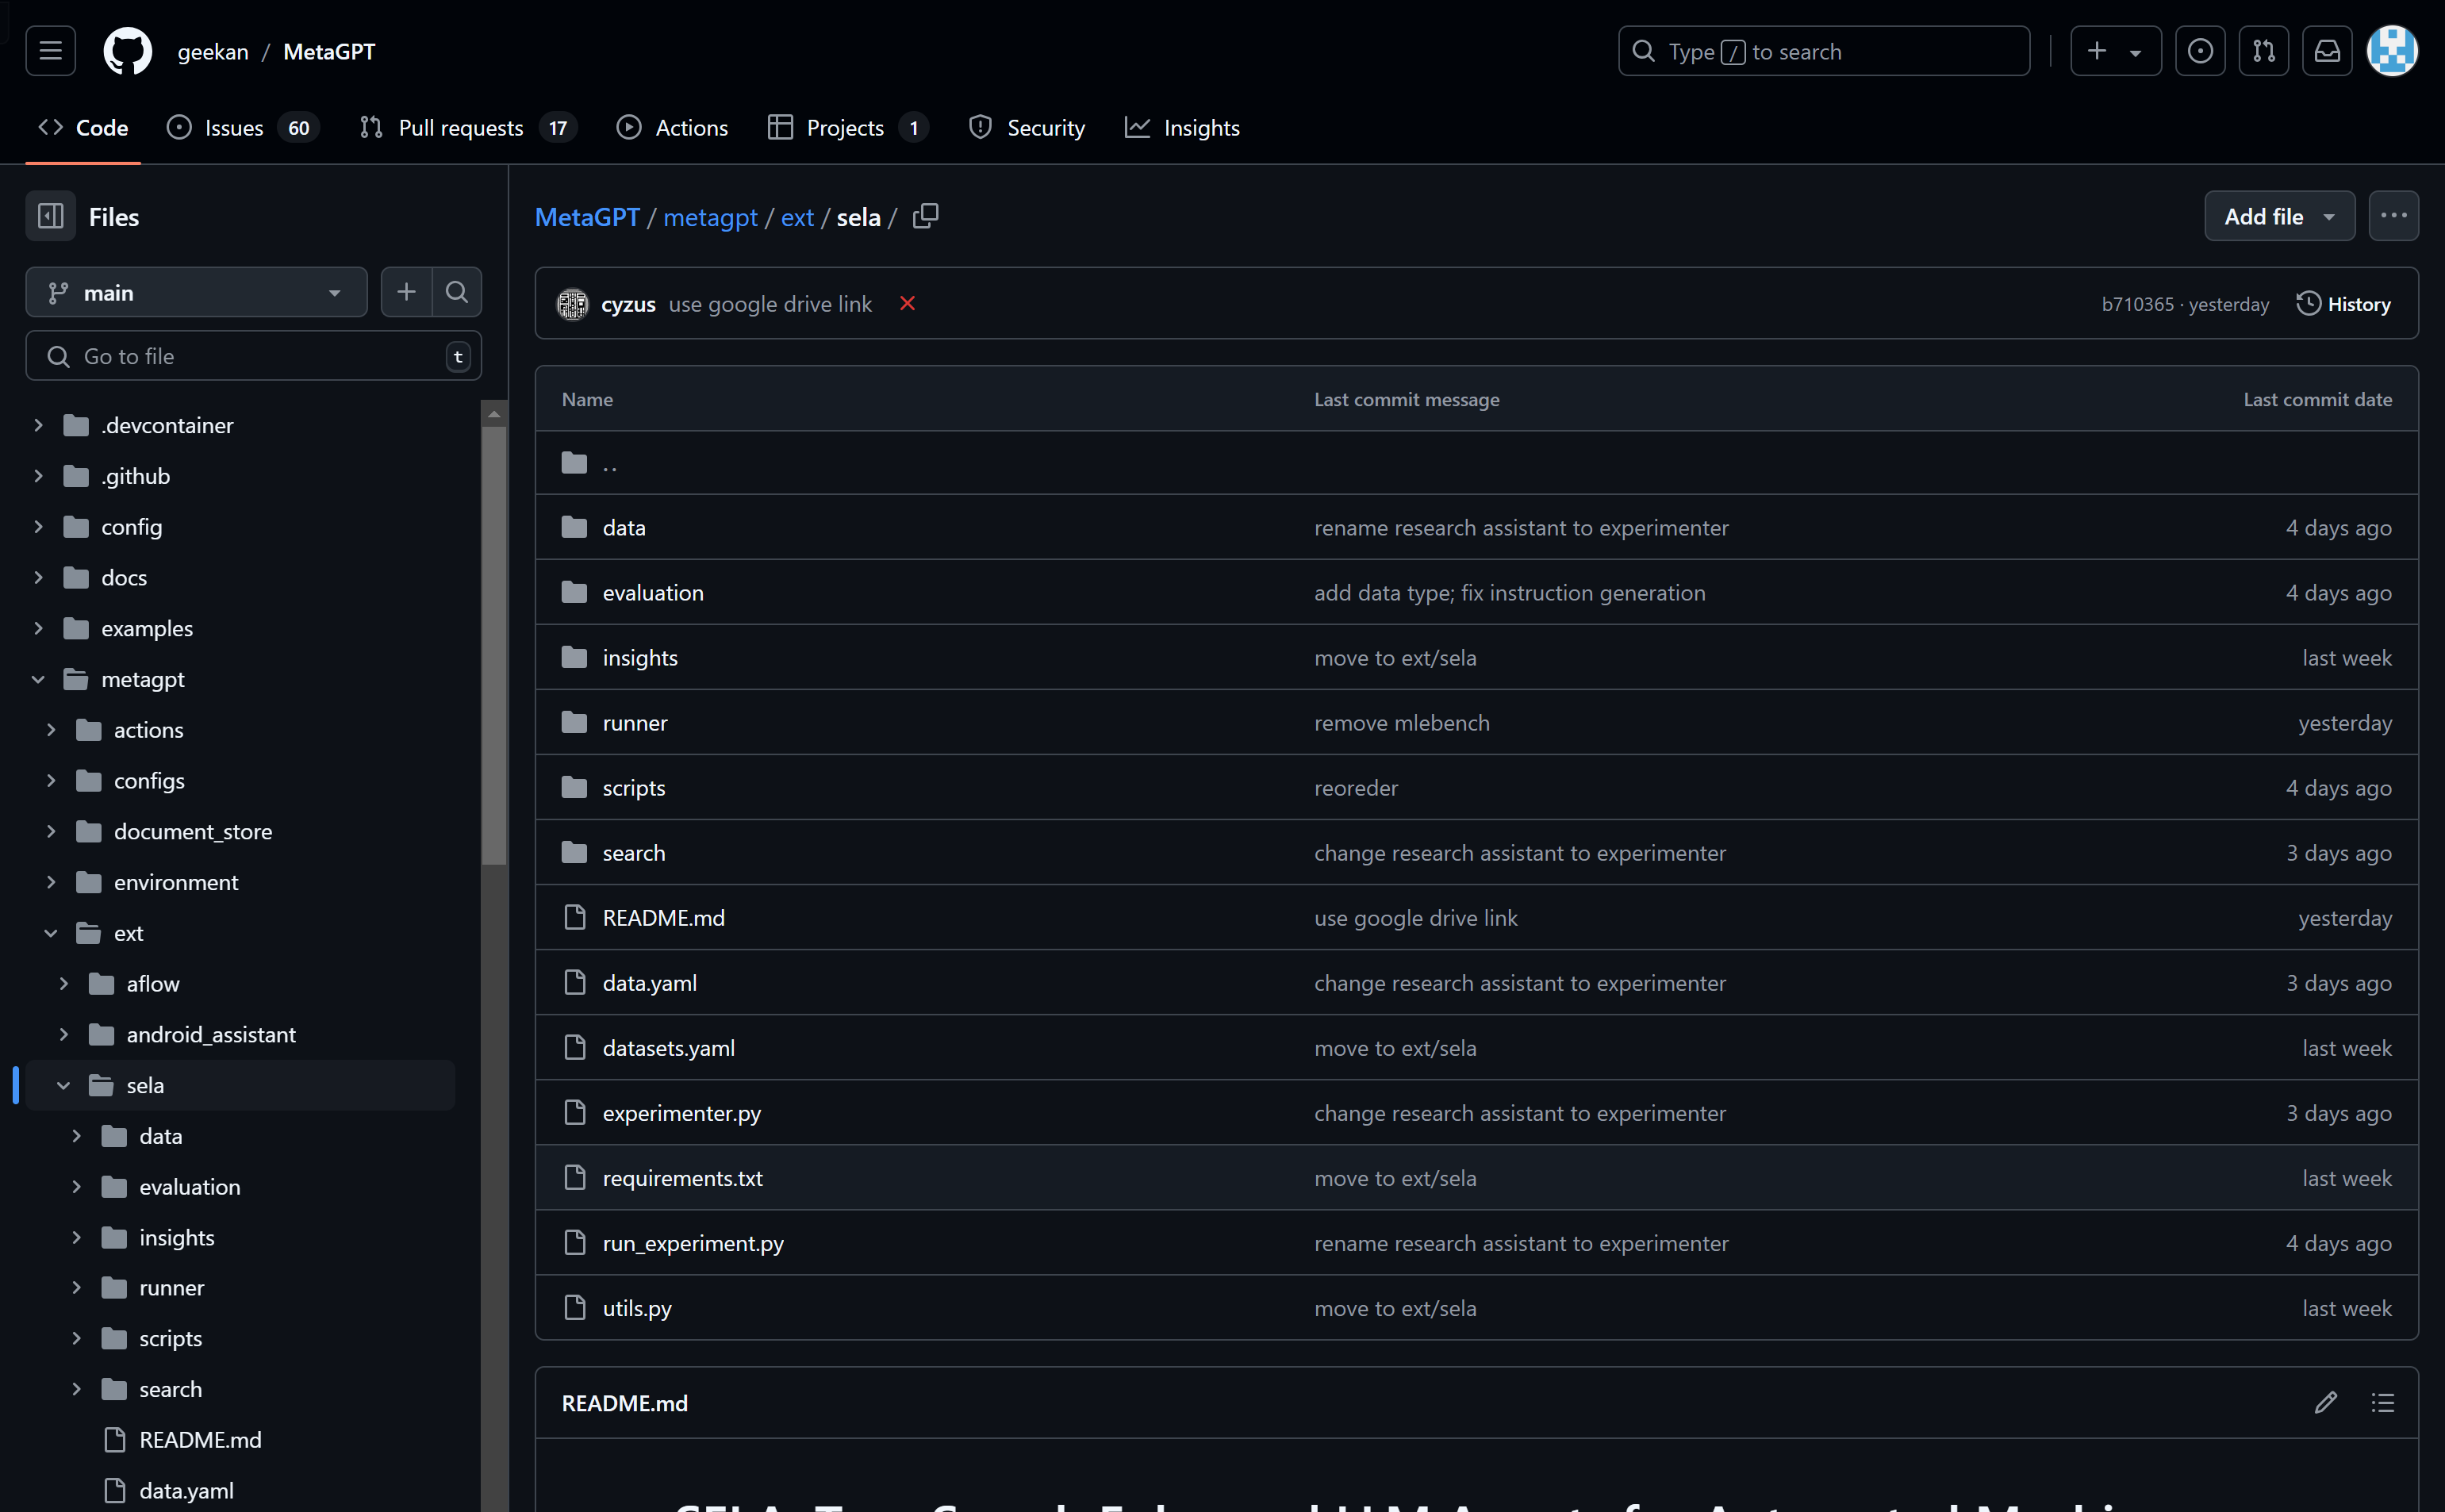This screenshot has width=2445, height=1512.
Task: Open commit History
Action: point(2343,303)
